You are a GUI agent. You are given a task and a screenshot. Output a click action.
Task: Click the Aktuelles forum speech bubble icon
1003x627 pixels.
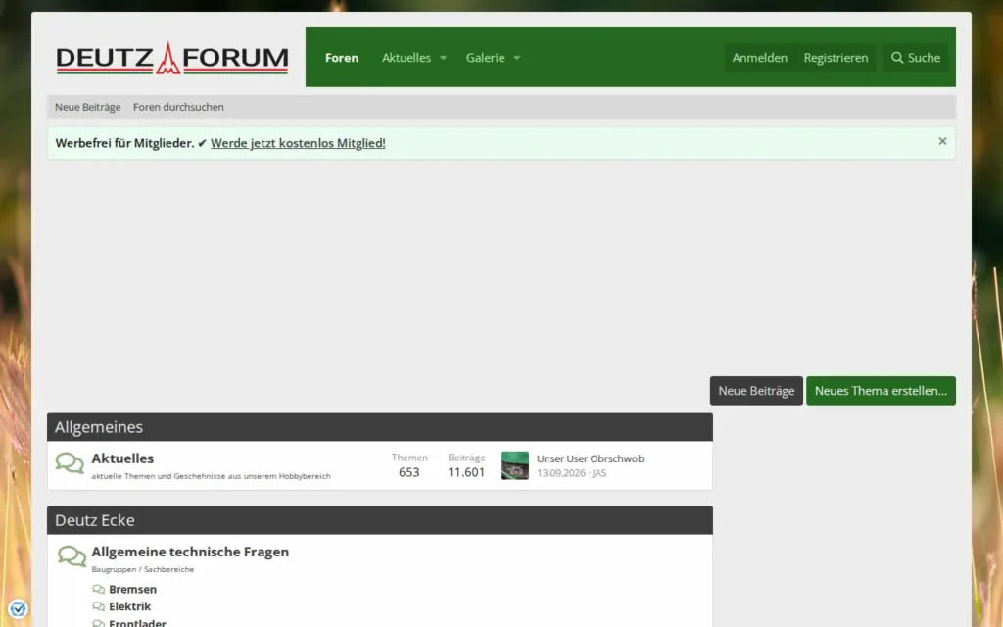70,463
